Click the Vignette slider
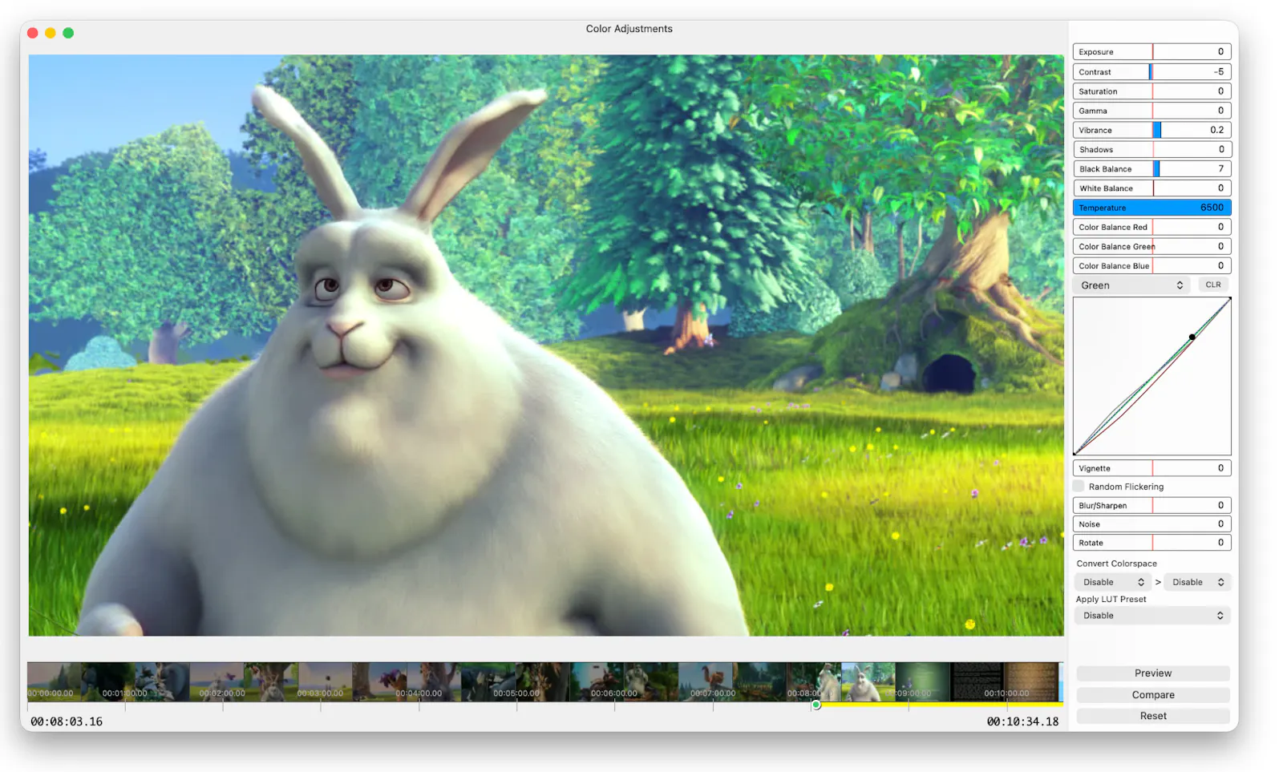Screen dimensions: 1283x772 1151,468
